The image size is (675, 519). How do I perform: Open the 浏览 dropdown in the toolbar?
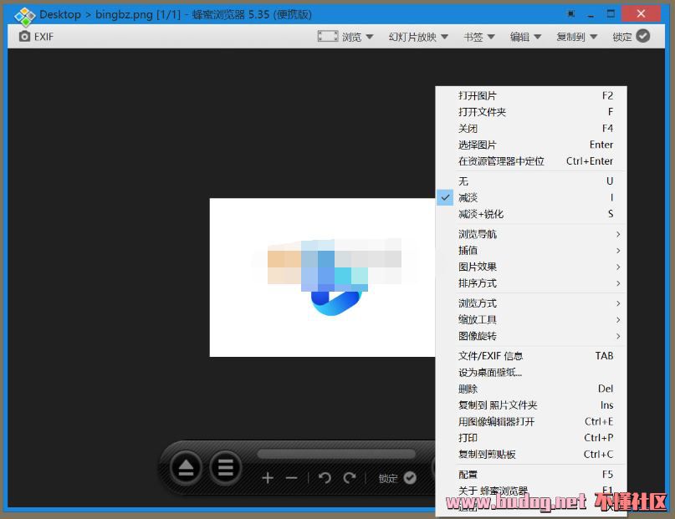(x=345, y=37)
